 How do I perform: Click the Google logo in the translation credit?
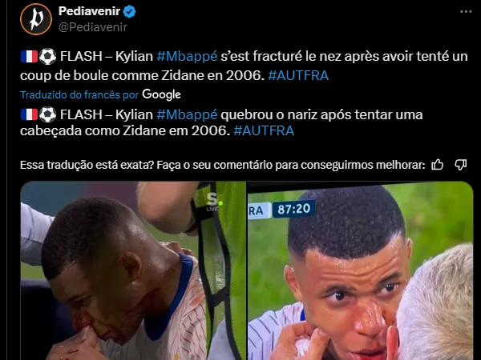pyautogui.click(x=161, y=94)
